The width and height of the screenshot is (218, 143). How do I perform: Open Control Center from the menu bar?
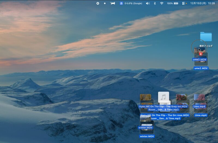pyautogui.click(x=183, y=3)
